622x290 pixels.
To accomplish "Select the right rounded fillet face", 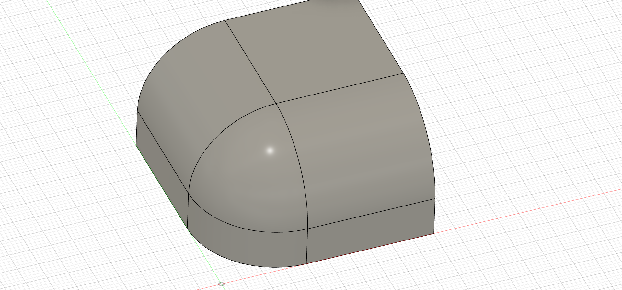I will click(363, 149).
